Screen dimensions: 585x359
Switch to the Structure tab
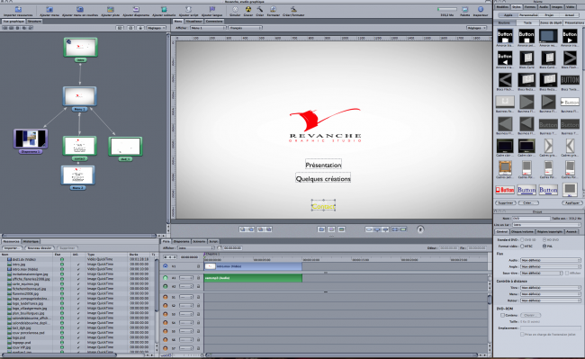click(35, 22)
